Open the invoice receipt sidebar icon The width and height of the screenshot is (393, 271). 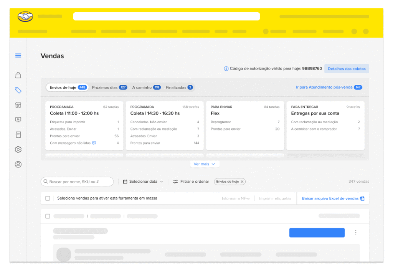[18, 135]
